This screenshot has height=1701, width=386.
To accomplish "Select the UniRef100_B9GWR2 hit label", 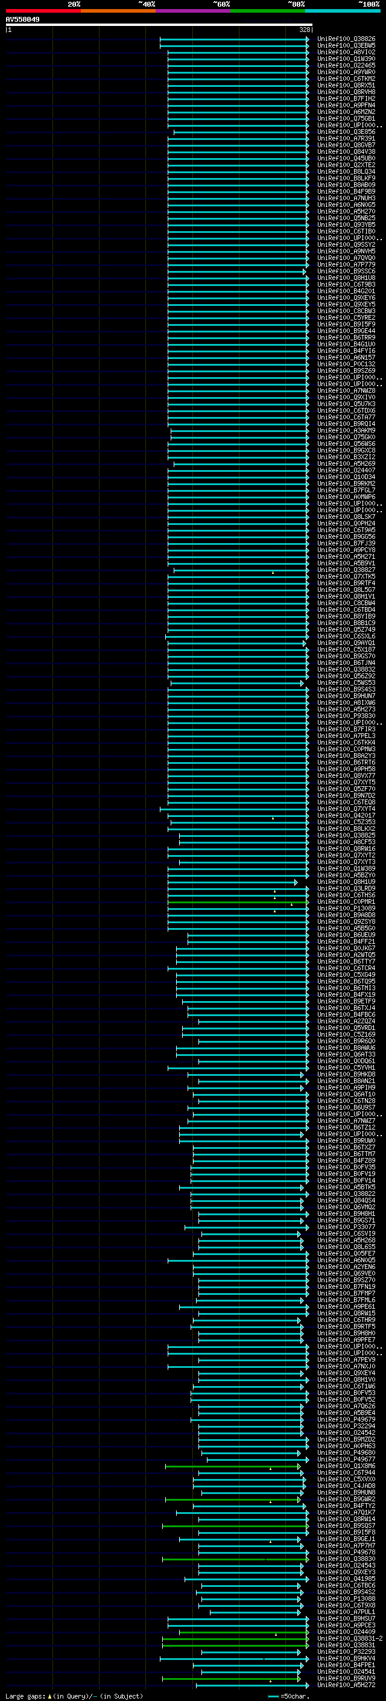I will tap(346, 1499).
